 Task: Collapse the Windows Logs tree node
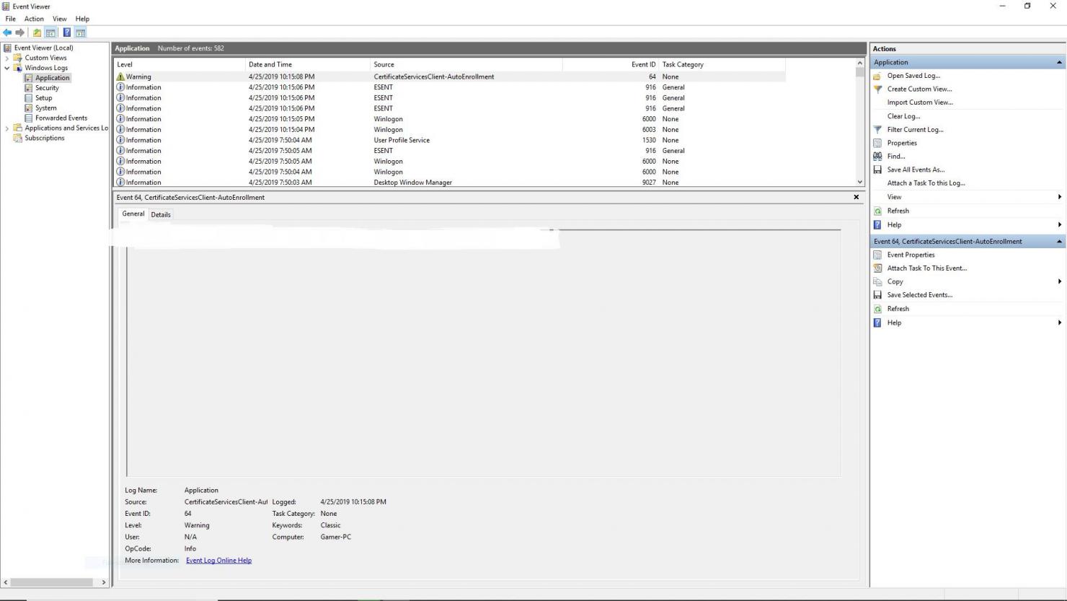point(7,68)
